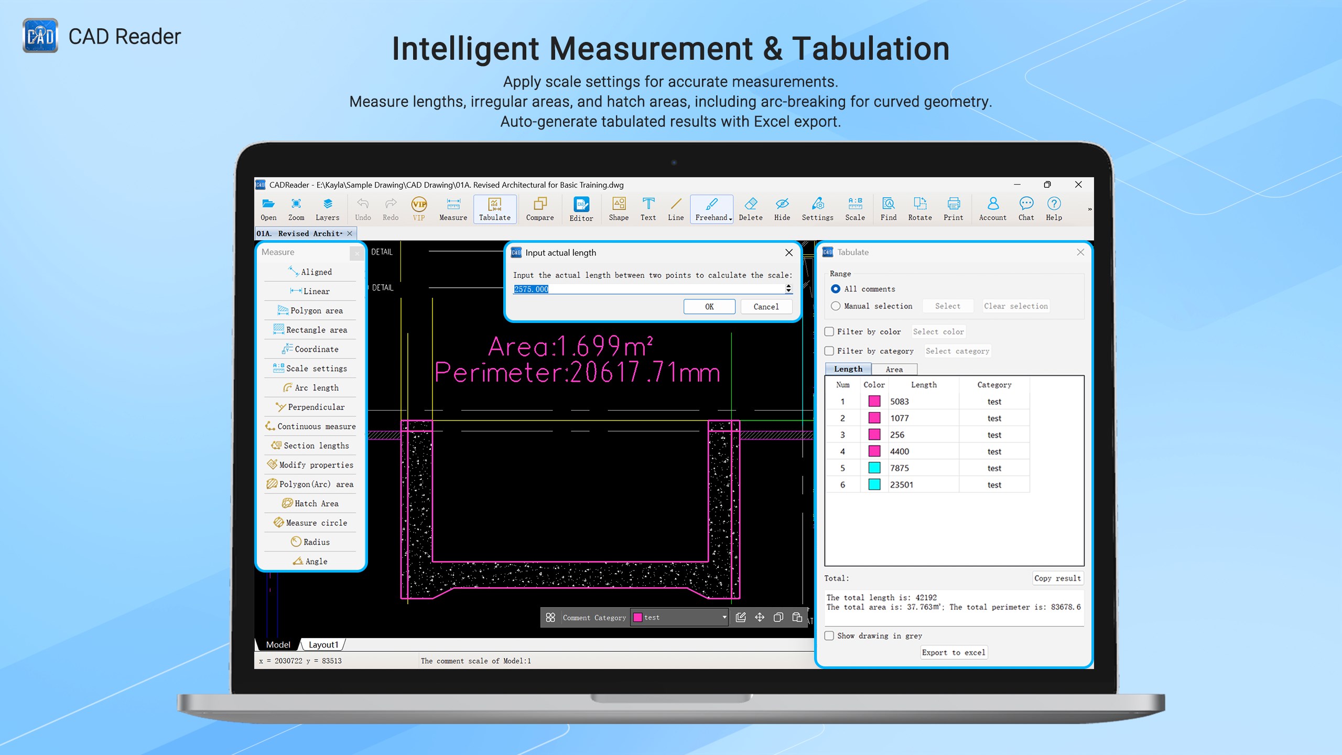Select Hatch Area in Measure panel
This screenshot has width=1342, height=755.
click(x=310, y=503)
